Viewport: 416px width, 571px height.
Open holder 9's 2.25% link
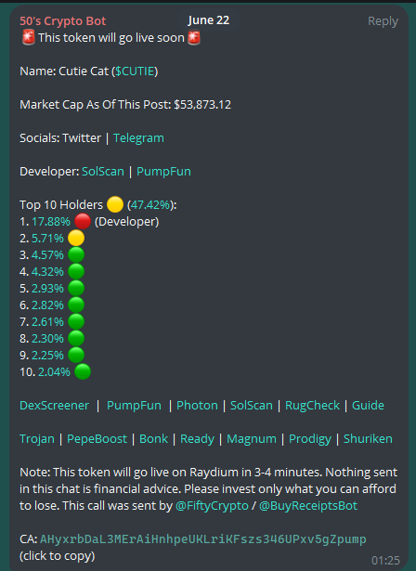[x=47, y=356]
